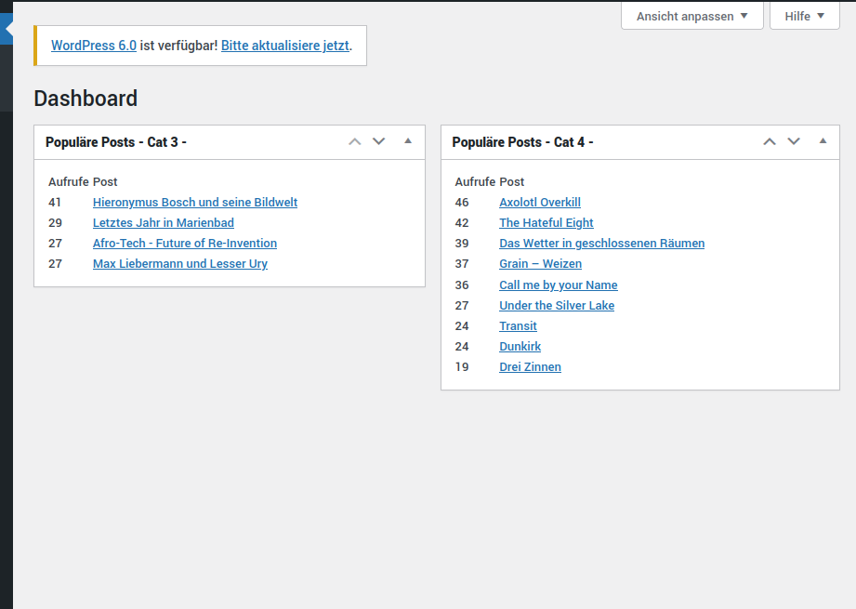Viewport: 856px width, 609px height.
Task: Move Cat 4 widget up
Action: click(x=770, y=141)
